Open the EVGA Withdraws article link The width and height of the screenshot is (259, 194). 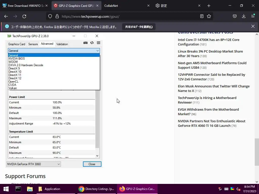coord(208,112)
